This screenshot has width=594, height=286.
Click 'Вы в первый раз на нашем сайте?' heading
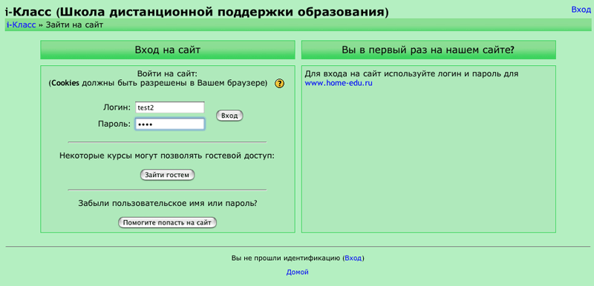[x=428, y=50]
